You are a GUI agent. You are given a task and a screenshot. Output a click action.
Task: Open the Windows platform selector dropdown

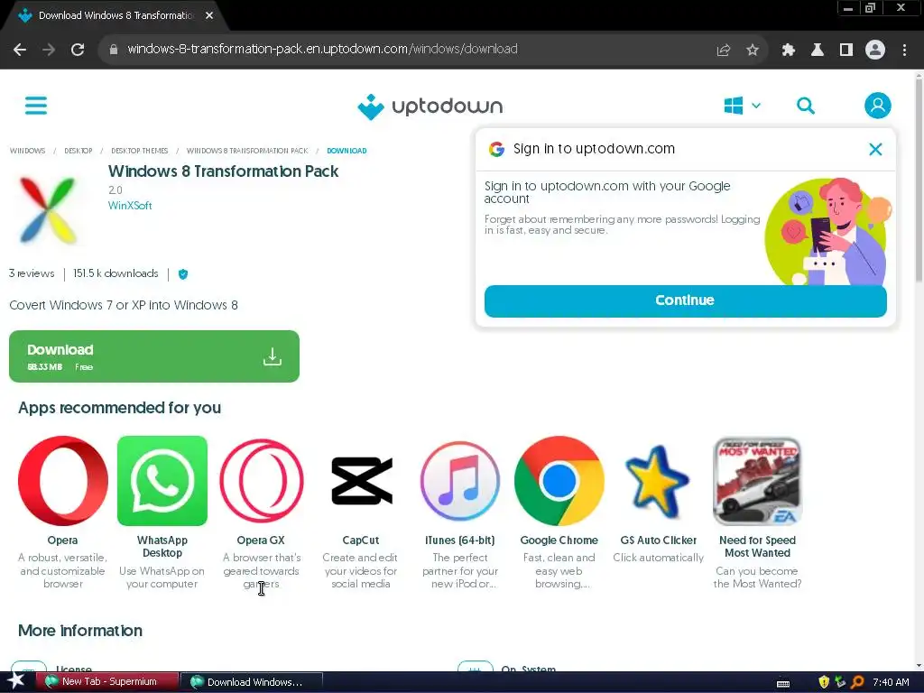pos(743,106)
